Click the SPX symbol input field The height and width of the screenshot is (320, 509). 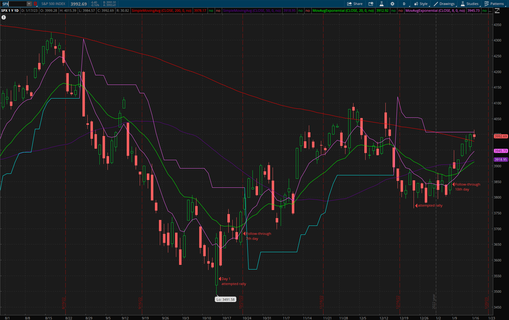14,3
